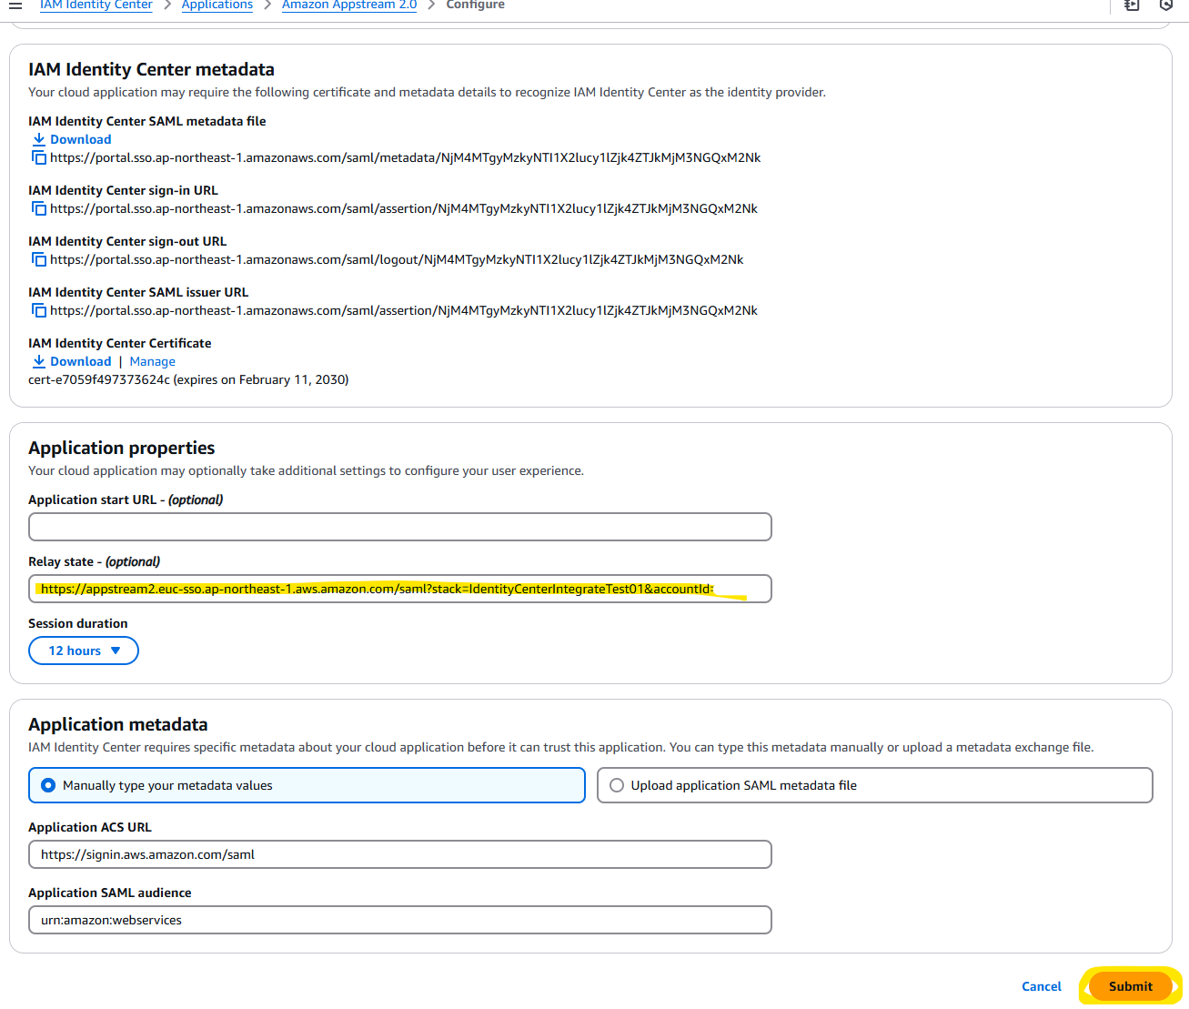The height and width of the screenshot is (1009, 1189).
Task: Click the certificate download arrow icon
Action: [39, 361]
